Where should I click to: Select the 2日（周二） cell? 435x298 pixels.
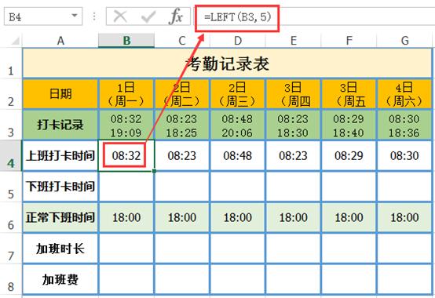182,94
